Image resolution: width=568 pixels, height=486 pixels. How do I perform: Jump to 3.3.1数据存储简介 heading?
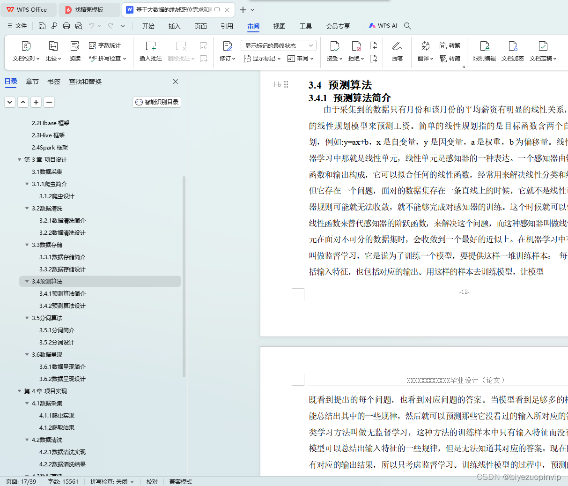62,257
